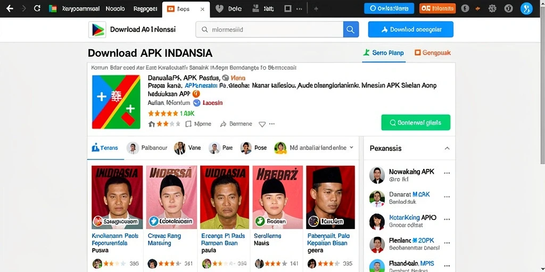
Task: Click the site logo play-triangle icon
Action: 97,30
